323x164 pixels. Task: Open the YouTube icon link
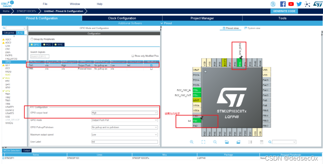point(291,4)
